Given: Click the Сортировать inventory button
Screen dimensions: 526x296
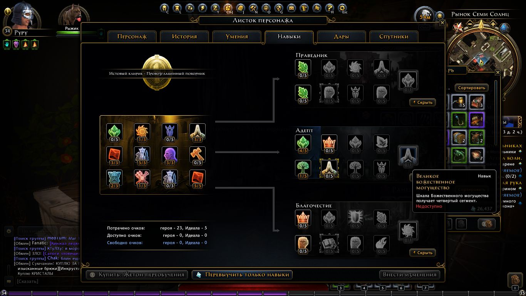Looking at the screenshot, I should 472,88.
